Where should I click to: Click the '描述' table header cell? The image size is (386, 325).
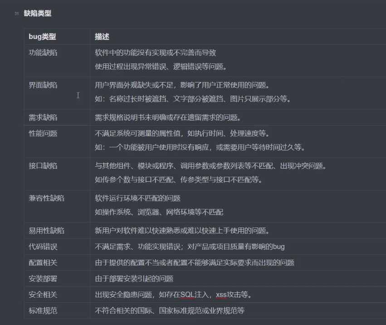pos(238,36)
